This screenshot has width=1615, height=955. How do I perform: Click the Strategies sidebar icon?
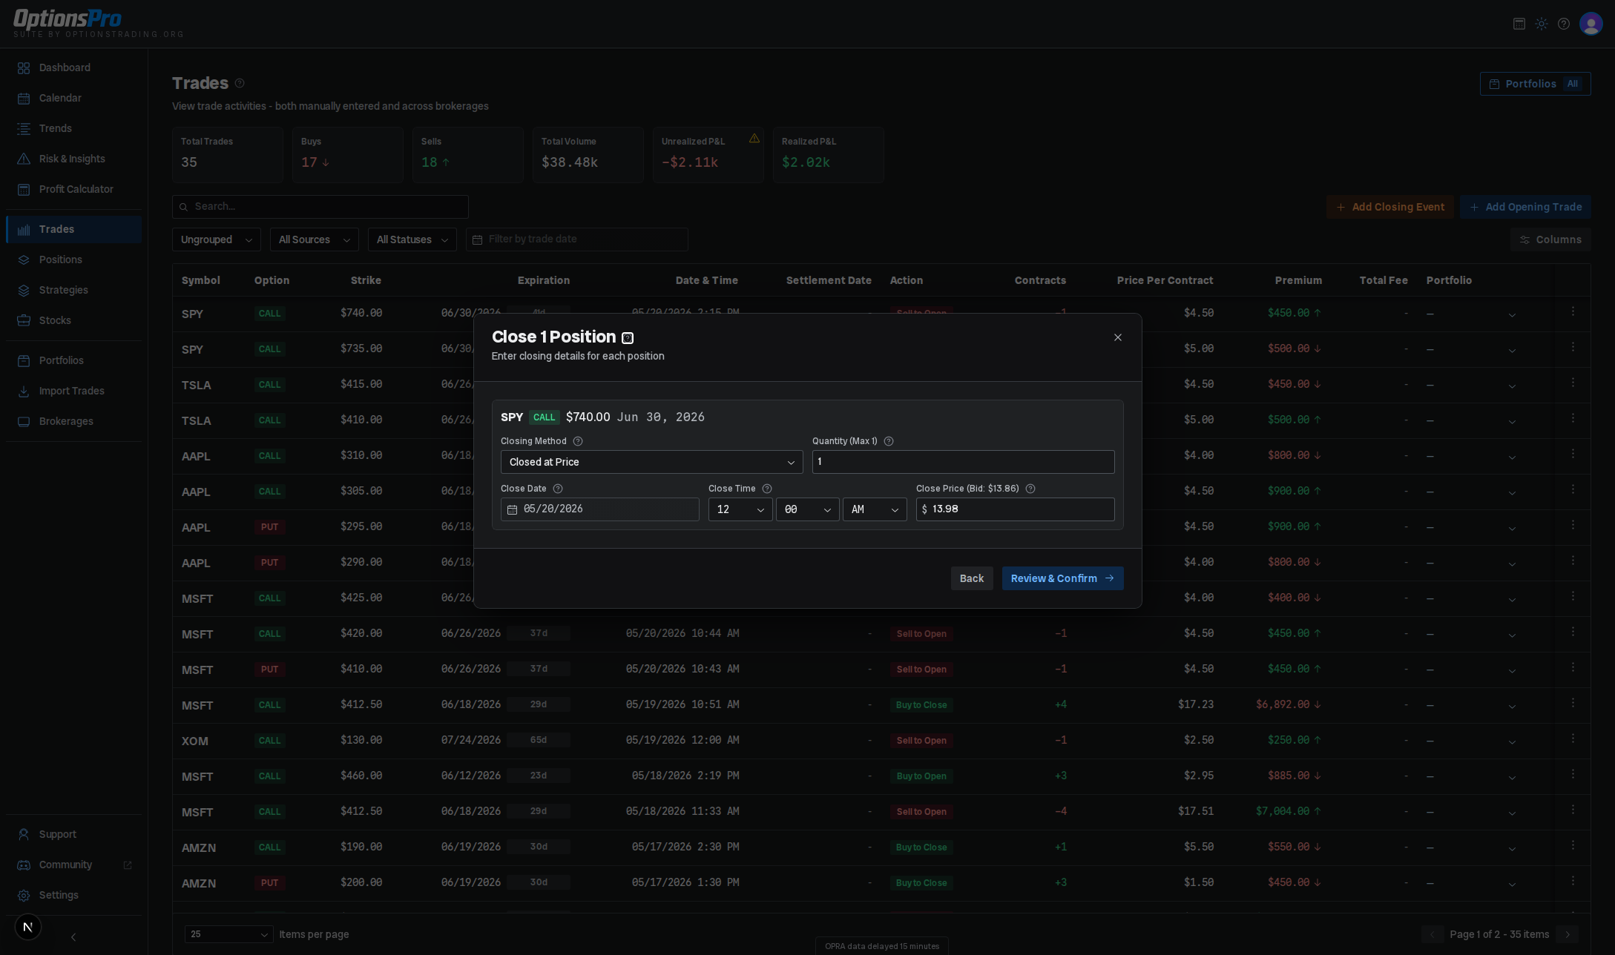tap(24, 290)
